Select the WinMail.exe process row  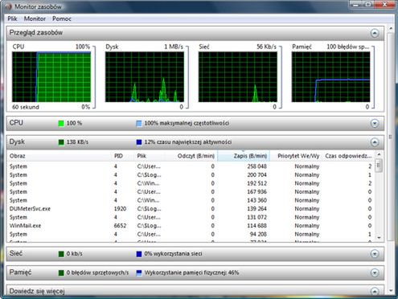tap(191, 226)
